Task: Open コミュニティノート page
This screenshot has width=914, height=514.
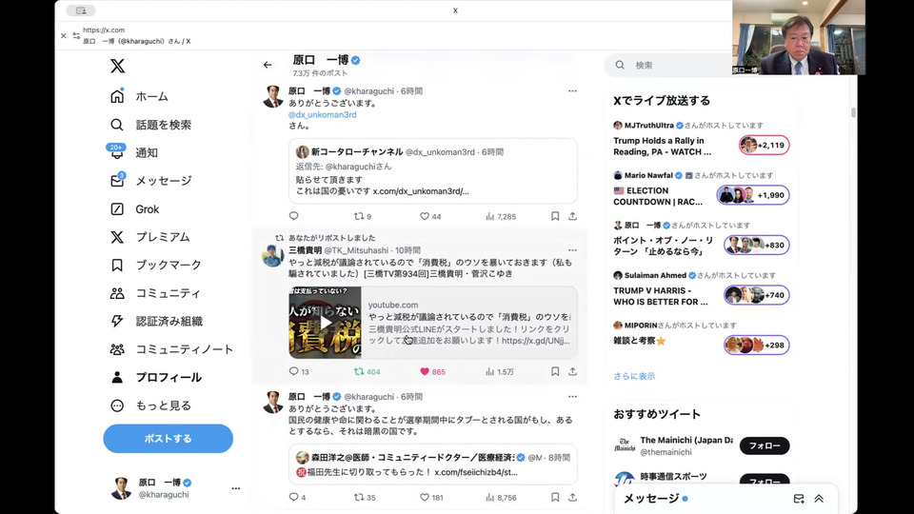Action: [x=171, y=349]
